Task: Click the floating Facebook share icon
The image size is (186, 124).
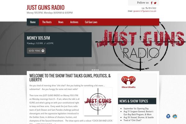Action: pyautogui.click(x=168, y=116)
